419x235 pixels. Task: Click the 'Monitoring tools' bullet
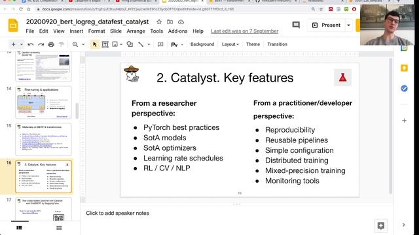pyautogui.click(x=292, y=181)
